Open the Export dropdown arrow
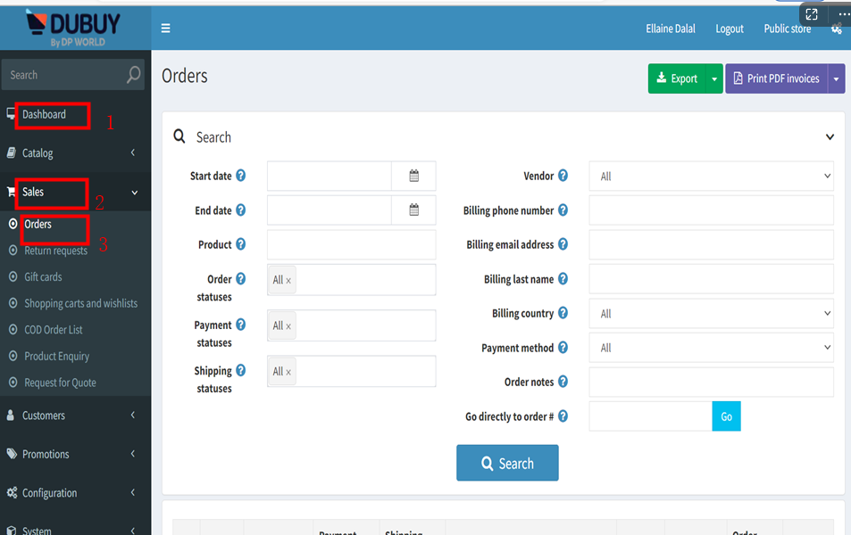This screenshot has width=851, height=535. (x=714, y=78)
